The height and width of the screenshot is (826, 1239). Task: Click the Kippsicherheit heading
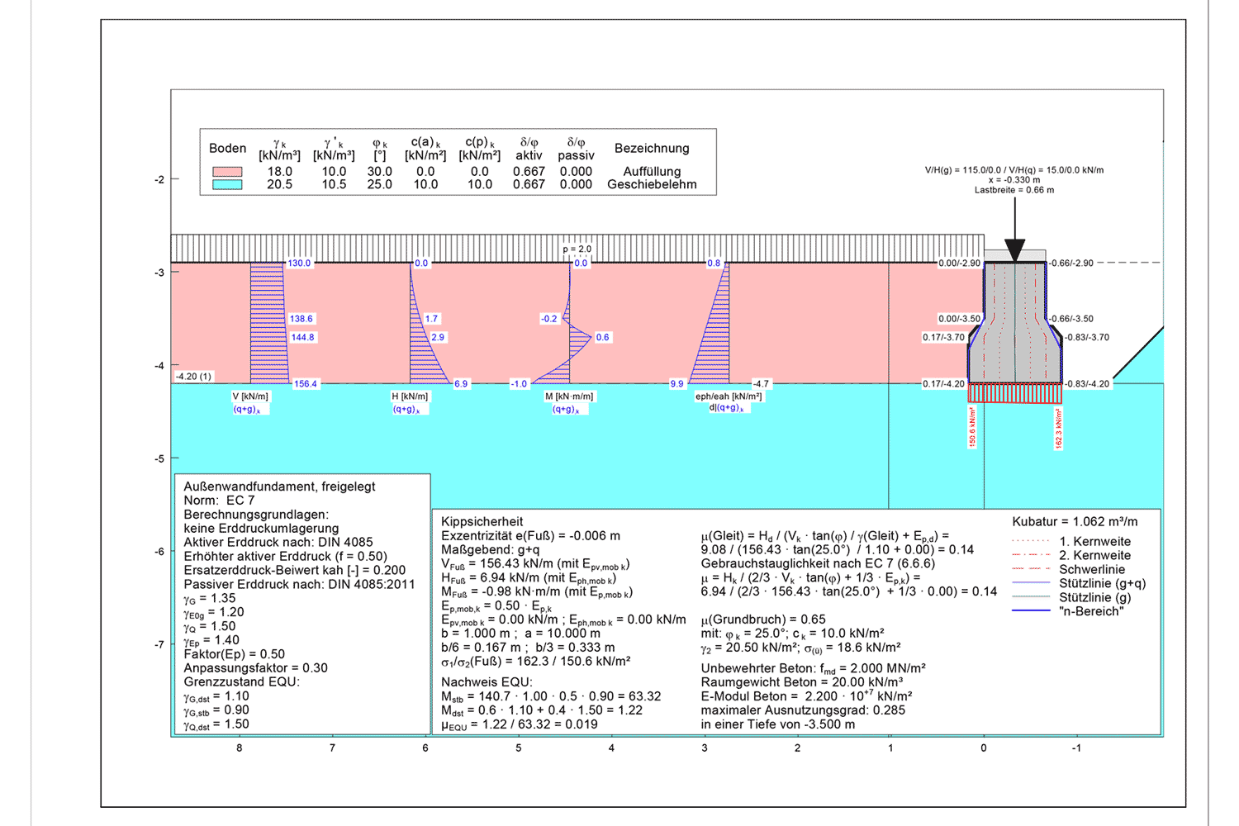coord(482,522)
